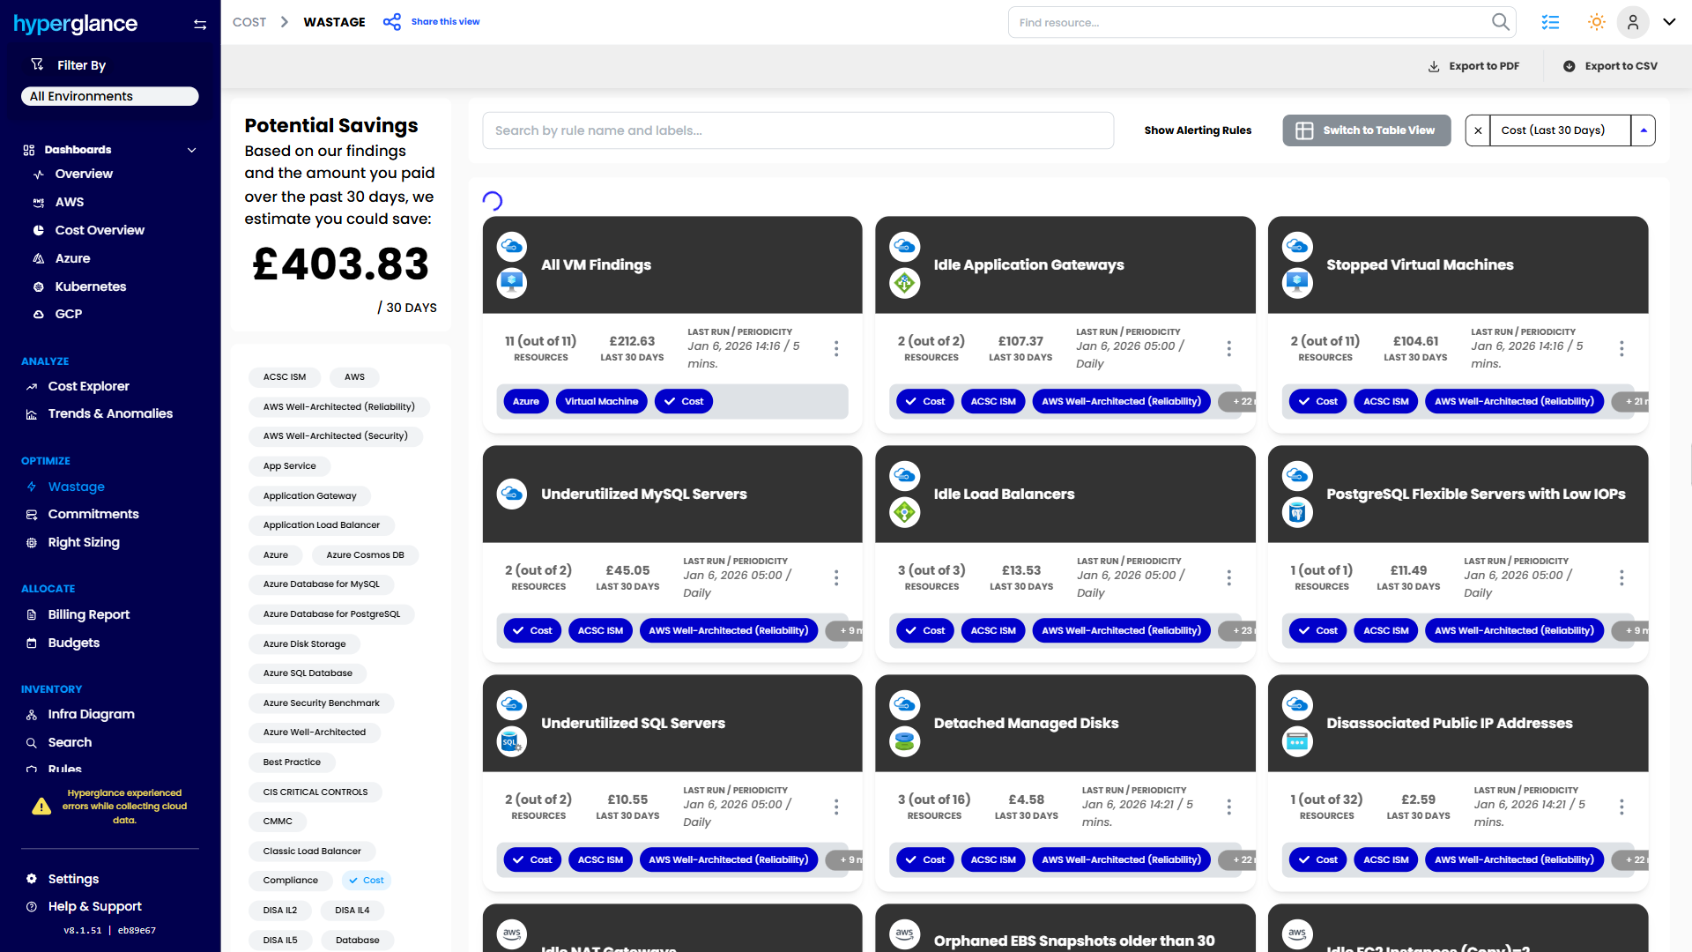
Task: Click the collection errors warning icon
Action: (41, 807)
